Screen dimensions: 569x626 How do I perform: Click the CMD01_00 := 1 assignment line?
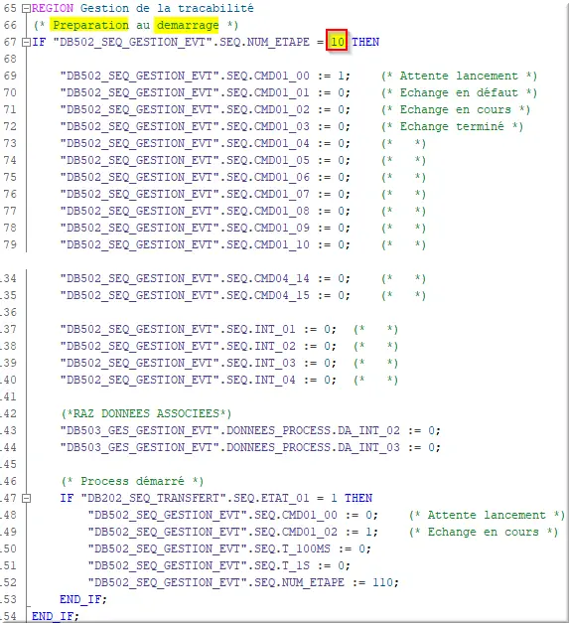(x=205, y=76)
